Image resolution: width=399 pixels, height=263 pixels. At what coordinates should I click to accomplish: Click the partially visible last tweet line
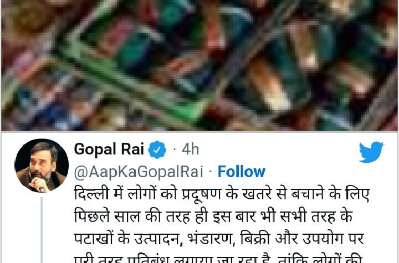[x=218, y=258]
